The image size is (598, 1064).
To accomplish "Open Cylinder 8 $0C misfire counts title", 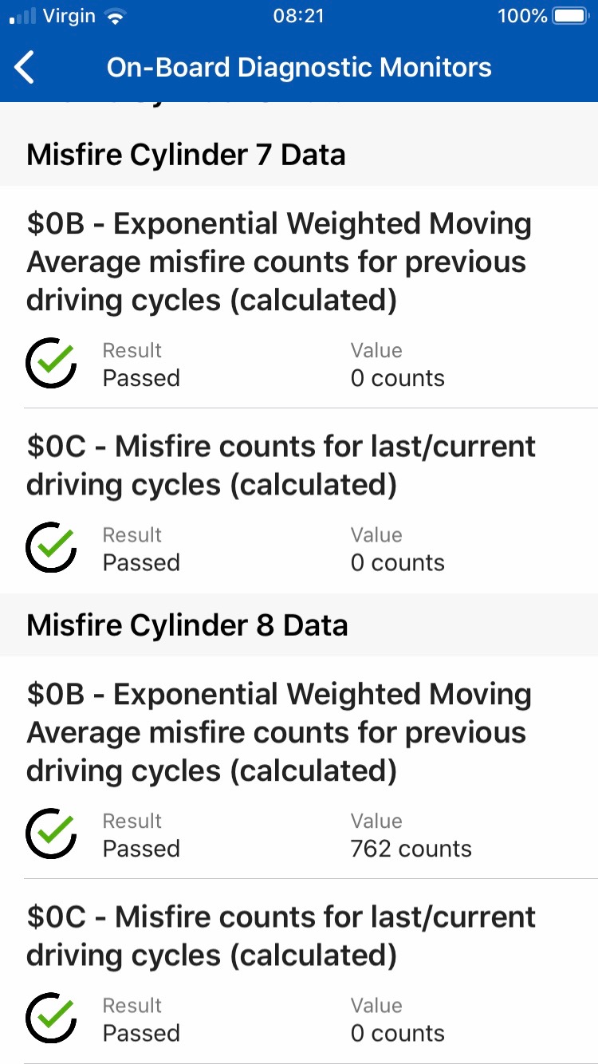I will [x=281, y=936].
